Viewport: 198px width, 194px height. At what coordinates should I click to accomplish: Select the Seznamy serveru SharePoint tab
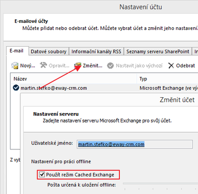coord(158,52)
